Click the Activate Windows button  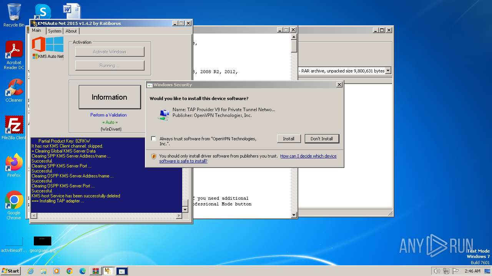coord(110,52)
